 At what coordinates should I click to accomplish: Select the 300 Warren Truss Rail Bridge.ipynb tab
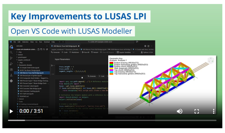(x=65, y=46)
